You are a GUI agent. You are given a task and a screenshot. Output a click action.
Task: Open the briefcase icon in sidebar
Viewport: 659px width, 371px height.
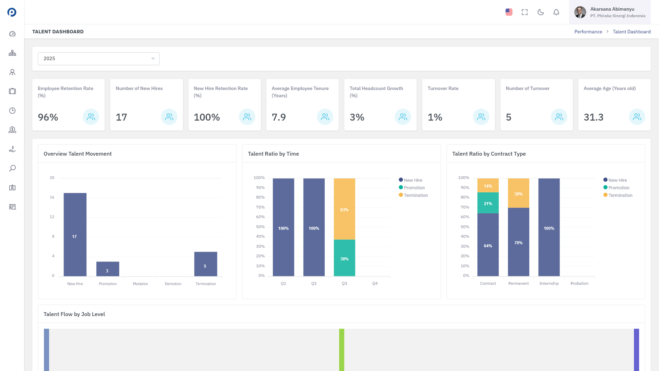coord(12,91)
